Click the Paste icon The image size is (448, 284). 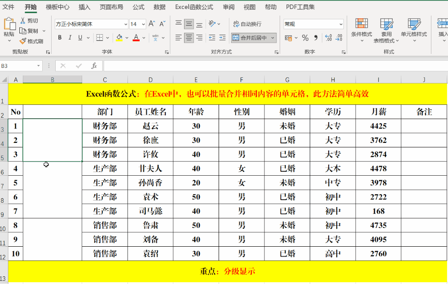[9, 24]
